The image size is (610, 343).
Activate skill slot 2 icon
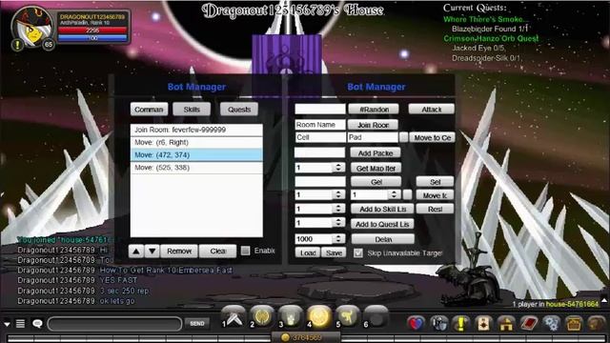pos(262,317)
